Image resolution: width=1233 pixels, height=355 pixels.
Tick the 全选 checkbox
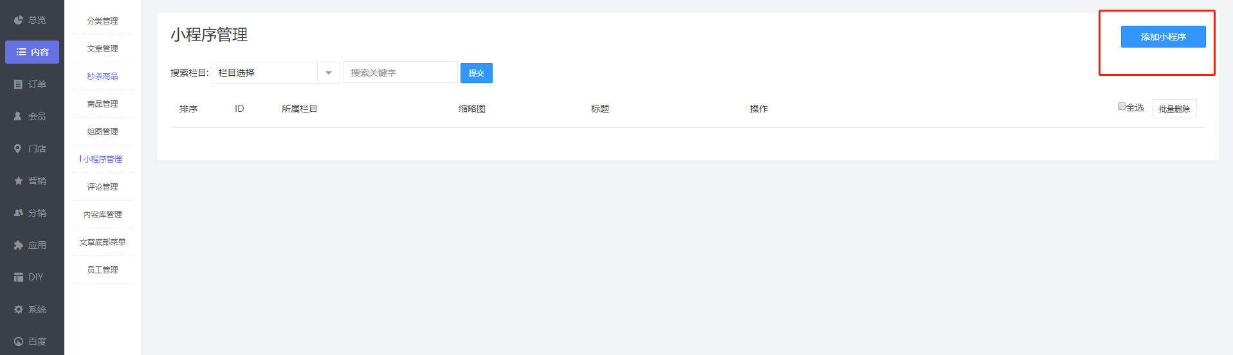(1122, 107)
